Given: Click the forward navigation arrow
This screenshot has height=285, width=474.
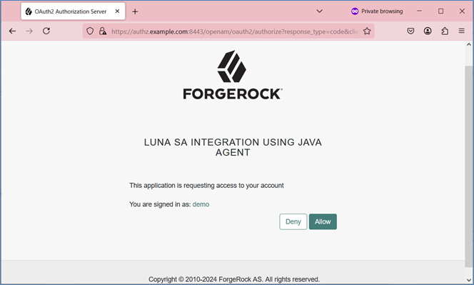Looking at the screenshot, I should coord(29,31).
